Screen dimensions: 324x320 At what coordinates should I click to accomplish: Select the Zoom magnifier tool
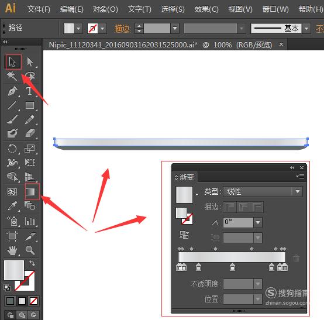[x=30, y=250]
